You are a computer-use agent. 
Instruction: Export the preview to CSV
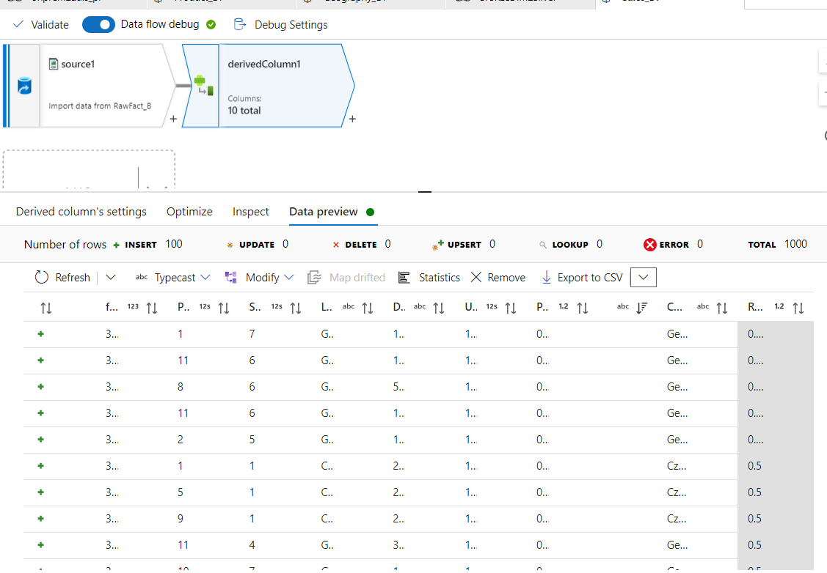[x=583, y=278]
